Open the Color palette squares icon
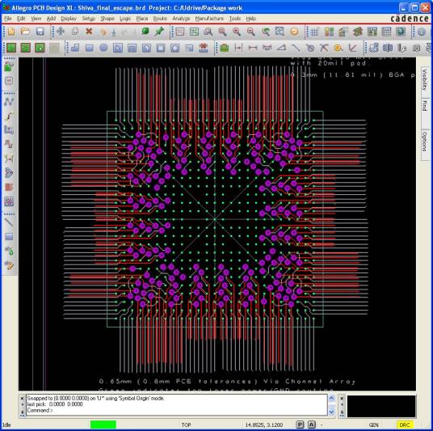The image size is (433, 431). click(329, 32)
